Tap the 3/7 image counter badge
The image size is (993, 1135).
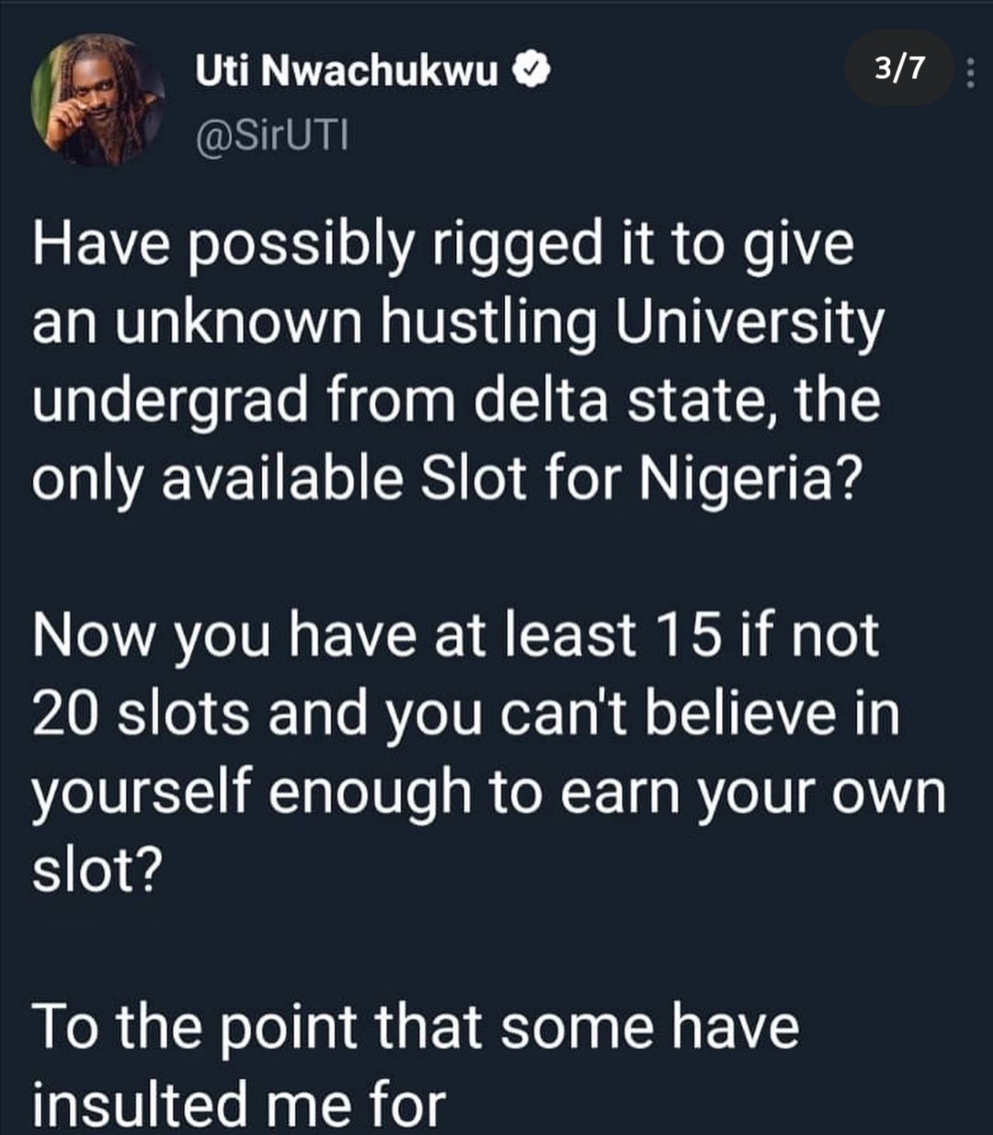[900, 67]
